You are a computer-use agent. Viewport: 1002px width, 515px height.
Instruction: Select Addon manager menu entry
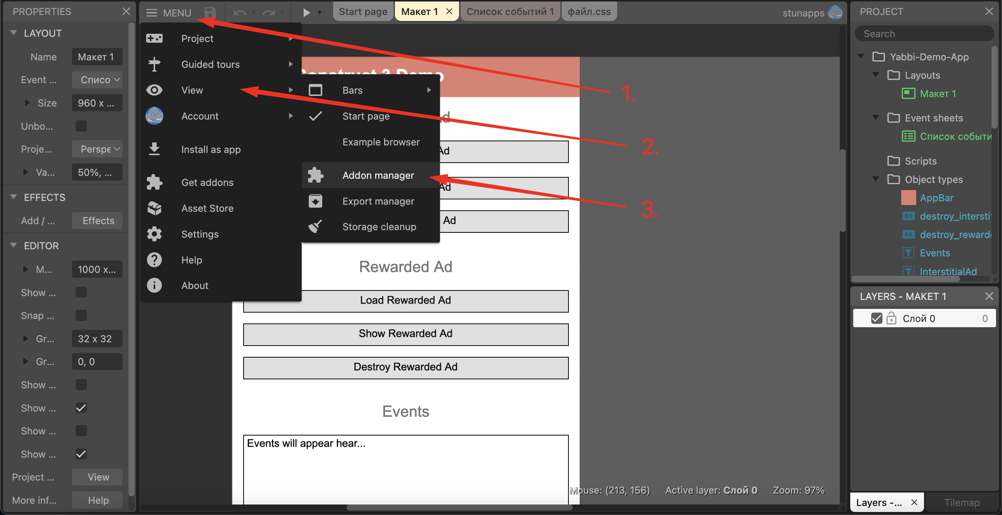coord(378,175)
